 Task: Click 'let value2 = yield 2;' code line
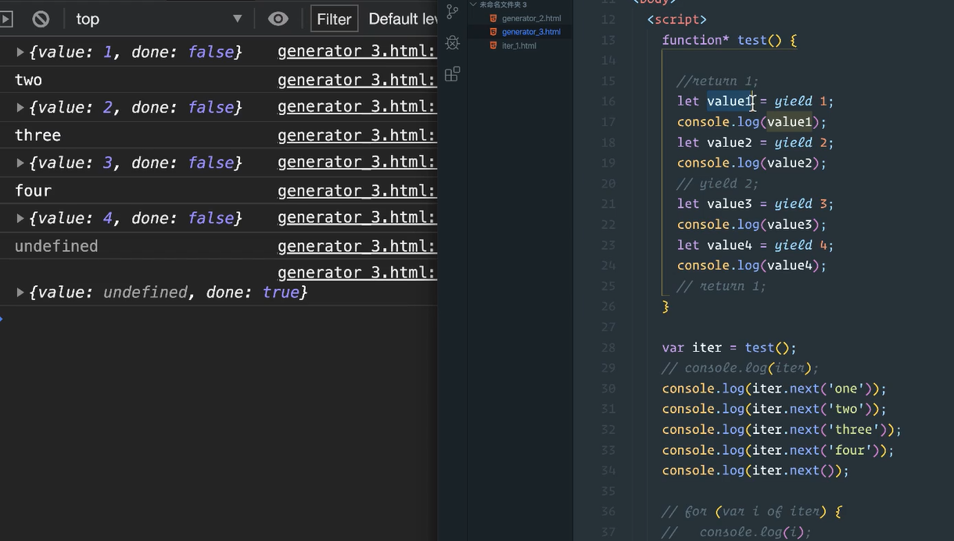point(755,142)
